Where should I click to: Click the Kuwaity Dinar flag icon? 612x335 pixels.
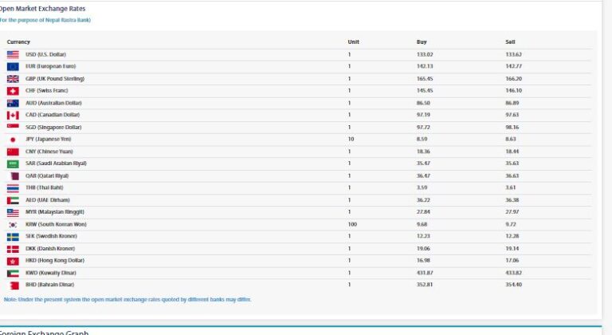pyautogui.click(x=13, y=274)
